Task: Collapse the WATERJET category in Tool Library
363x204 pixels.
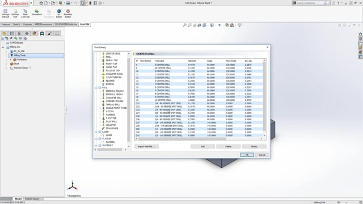Action: pos(96,146)
